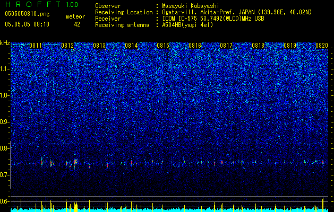Click the 0819 time marker
Viewport: 334px width, 212px height.
290,46
